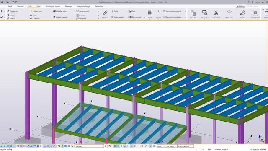Image resolution: width=268 pixels, height=151 pixels.
Task: Activate the Split tool
Action: pyautogui.click(x=33, y=16)
